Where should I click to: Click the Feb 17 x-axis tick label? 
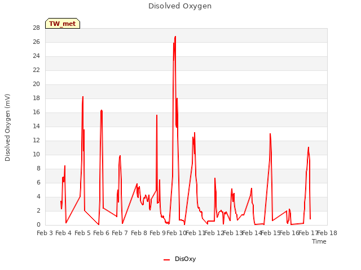tap(309, 233)
